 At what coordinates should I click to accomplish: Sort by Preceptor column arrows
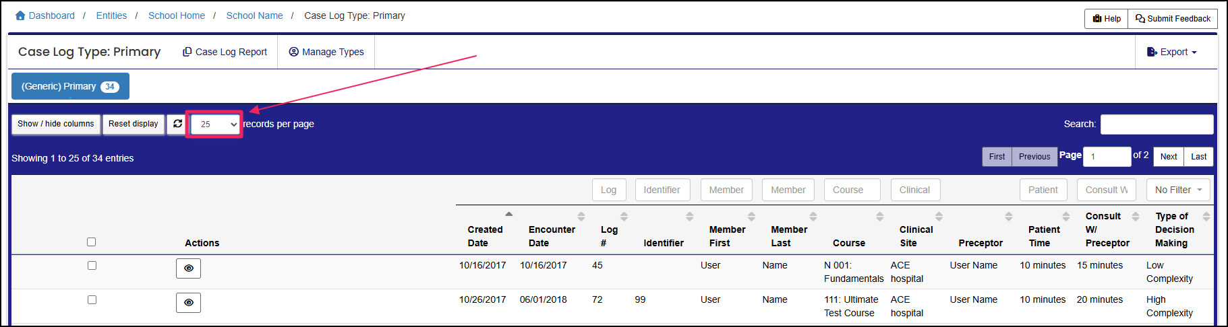[x=1009, y=217]
